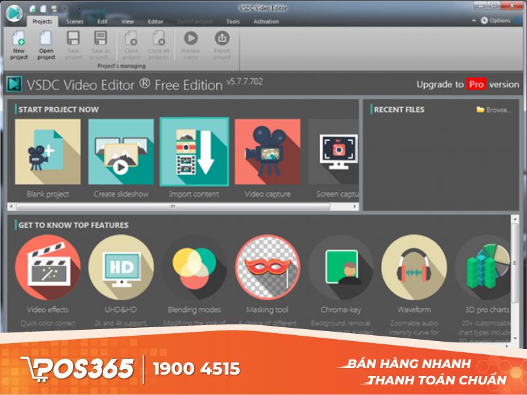Click up arrow of Top Features scrollbar
The width and height of the screenshot is (527, 395).
click(515, 219)
